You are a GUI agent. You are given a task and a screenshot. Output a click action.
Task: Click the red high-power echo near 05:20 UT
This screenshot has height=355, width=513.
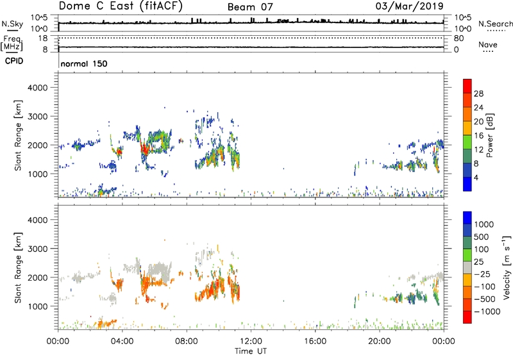144,149
